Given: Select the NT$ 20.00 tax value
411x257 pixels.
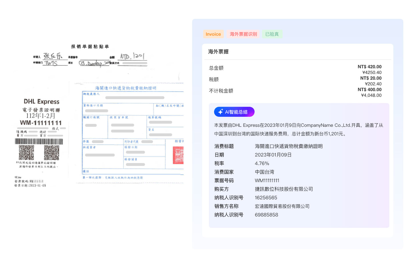Looking at the screenshot, I should [x=371, y=78].
